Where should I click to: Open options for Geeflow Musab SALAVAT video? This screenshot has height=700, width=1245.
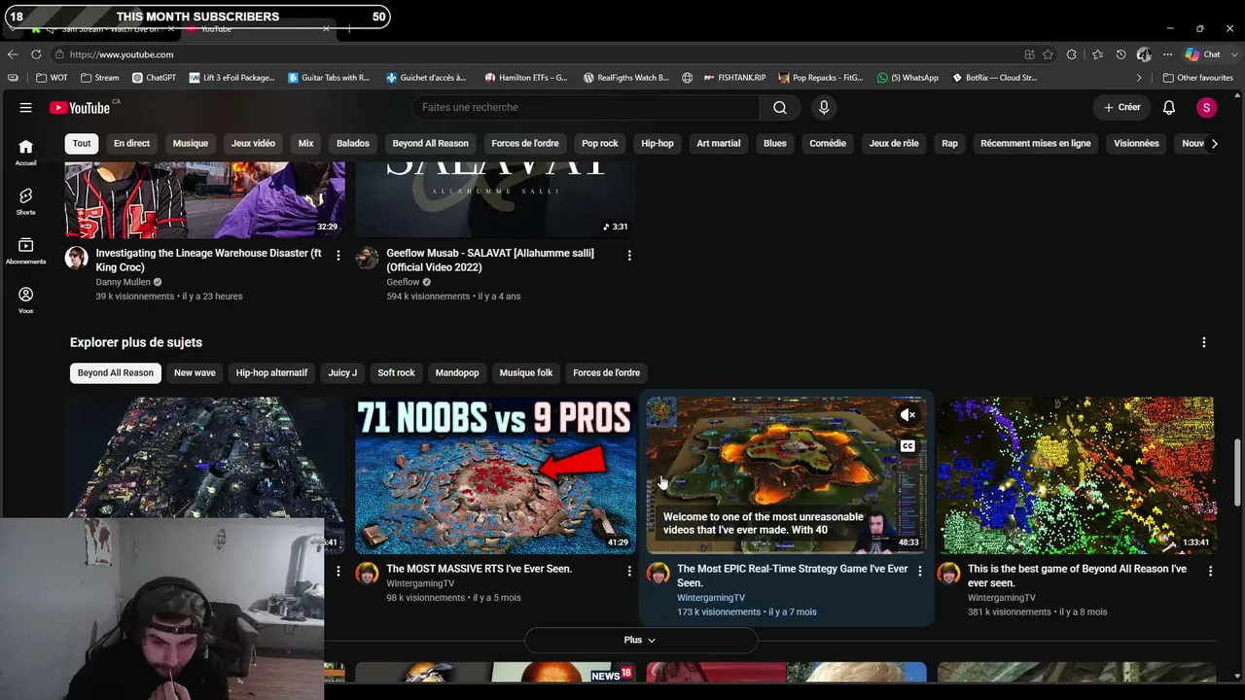(x=629, y=255)
